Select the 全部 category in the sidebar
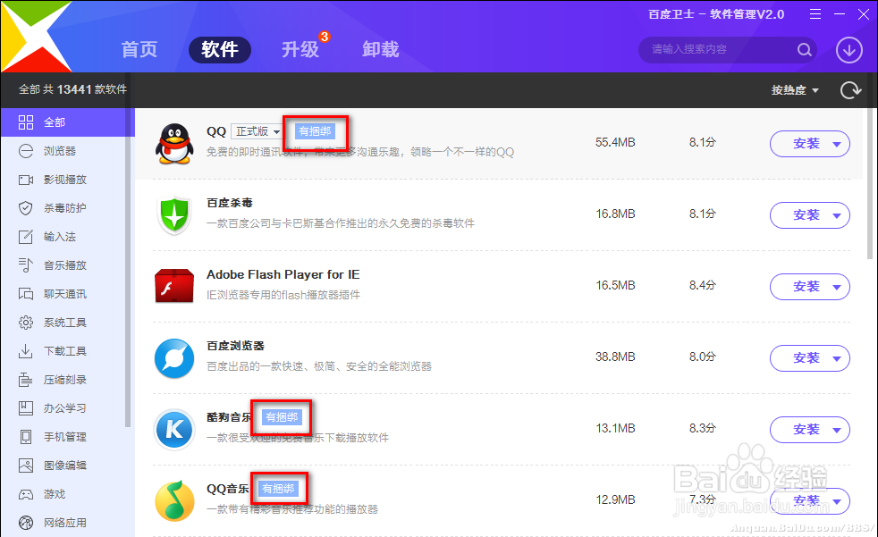Screen dimensions: 878x537 pyautogui.click(x=67, y=122)
